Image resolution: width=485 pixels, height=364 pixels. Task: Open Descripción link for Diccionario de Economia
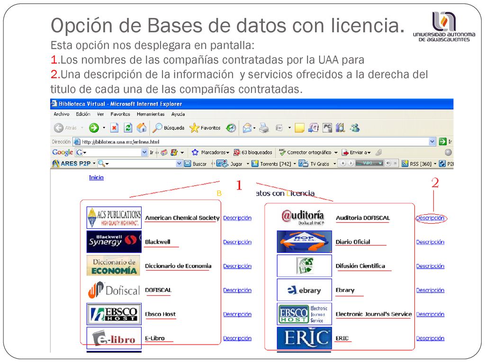237,266
